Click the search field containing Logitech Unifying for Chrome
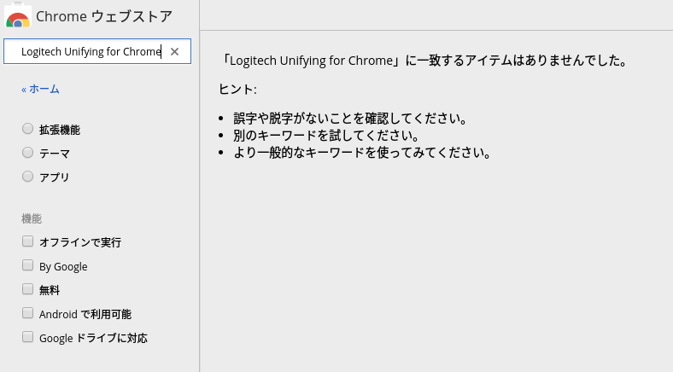Viewport: 673px width, 372px height. coord(97,51)
